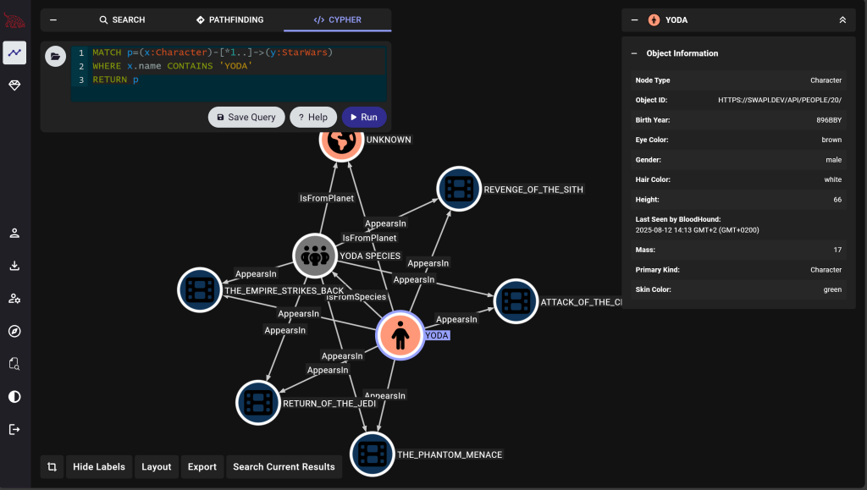Run the Cypher query
This screenshot has width=867, height=490.
pyautogui.click(x=364, y=117)
